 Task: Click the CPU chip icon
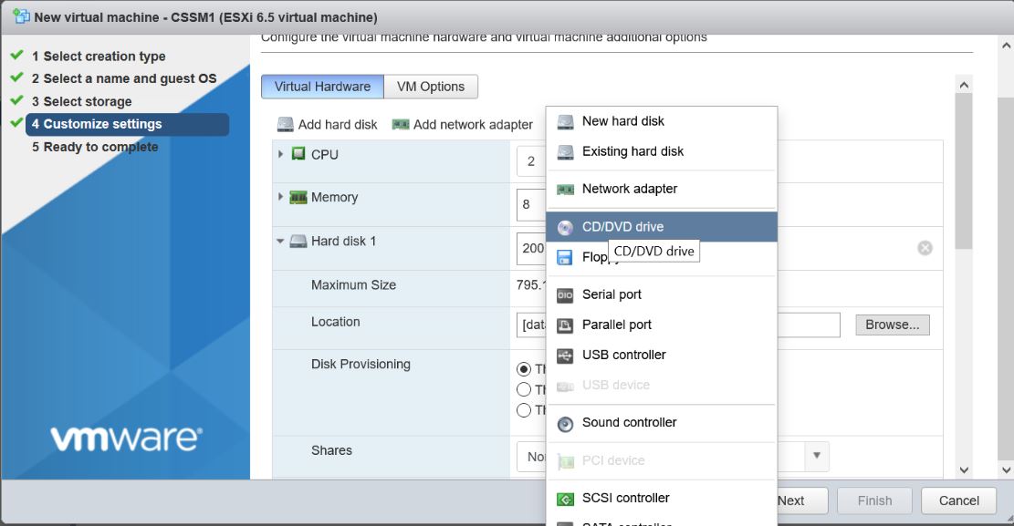pos(298,154)
